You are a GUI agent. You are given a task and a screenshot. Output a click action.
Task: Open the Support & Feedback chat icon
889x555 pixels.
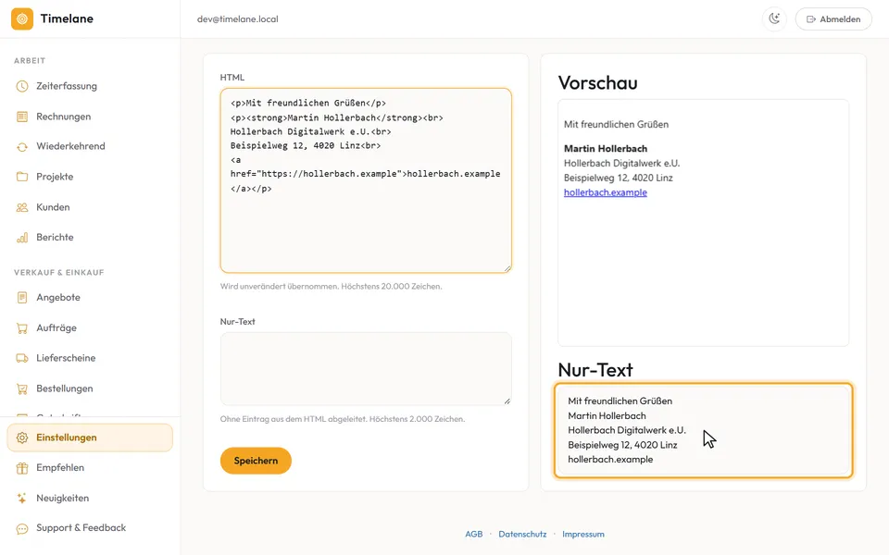tap(22, 528)
